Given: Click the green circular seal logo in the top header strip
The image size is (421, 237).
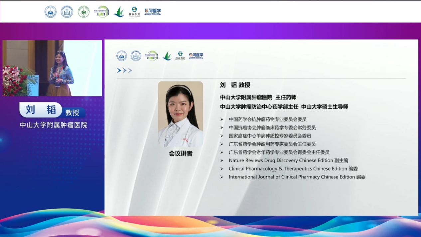Looking at the screenshot, I should (x=83, y=12).
